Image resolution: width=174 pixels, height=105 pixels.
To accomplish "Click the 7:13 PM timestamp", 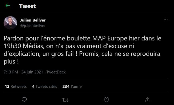I will tap(11, 72).
